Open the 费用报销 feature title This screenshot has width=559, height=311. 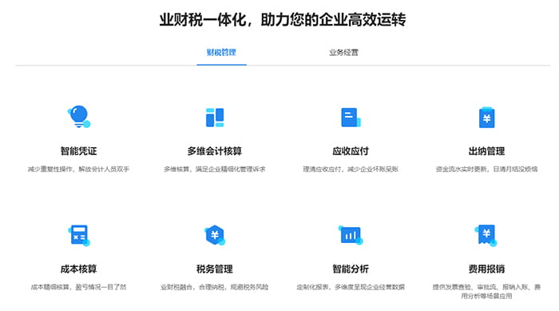(486, 269)
